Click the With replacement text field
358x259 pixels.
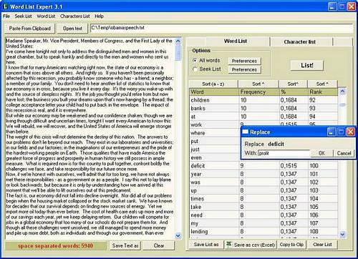[284, 153]
